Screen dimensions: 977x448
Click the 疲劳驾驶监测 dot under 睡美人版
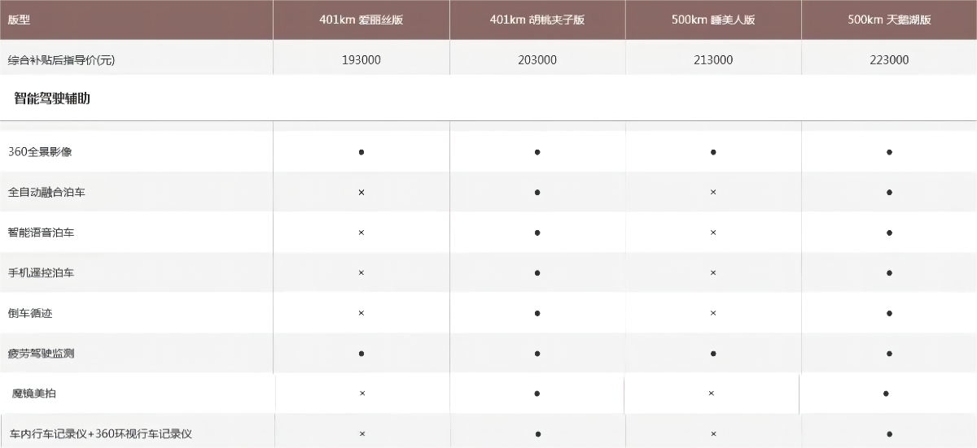(x=713, y=354)
